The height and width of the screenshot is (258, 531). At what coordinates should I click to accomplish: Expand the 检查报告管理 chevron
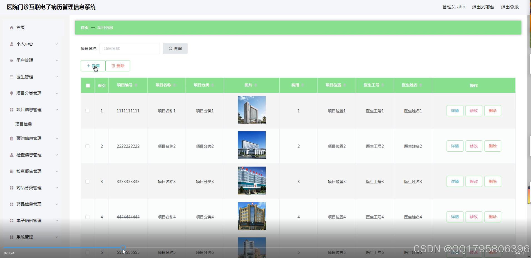pos(57,171)
